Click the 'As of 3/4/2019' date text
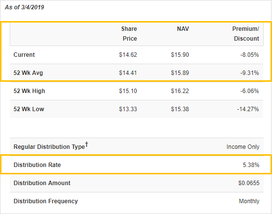Screen dimensions: 272x214 (x=25, y=7)
